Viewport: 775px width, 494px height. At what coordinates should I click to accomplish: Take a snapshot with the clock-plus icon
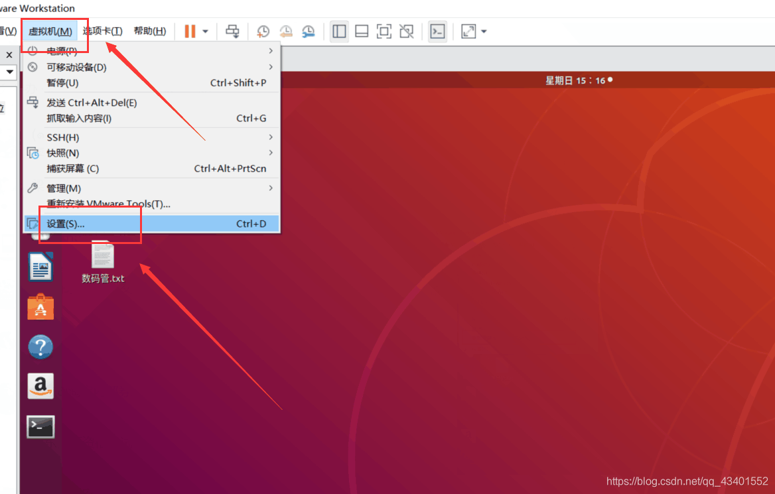[x=263, y=31]
